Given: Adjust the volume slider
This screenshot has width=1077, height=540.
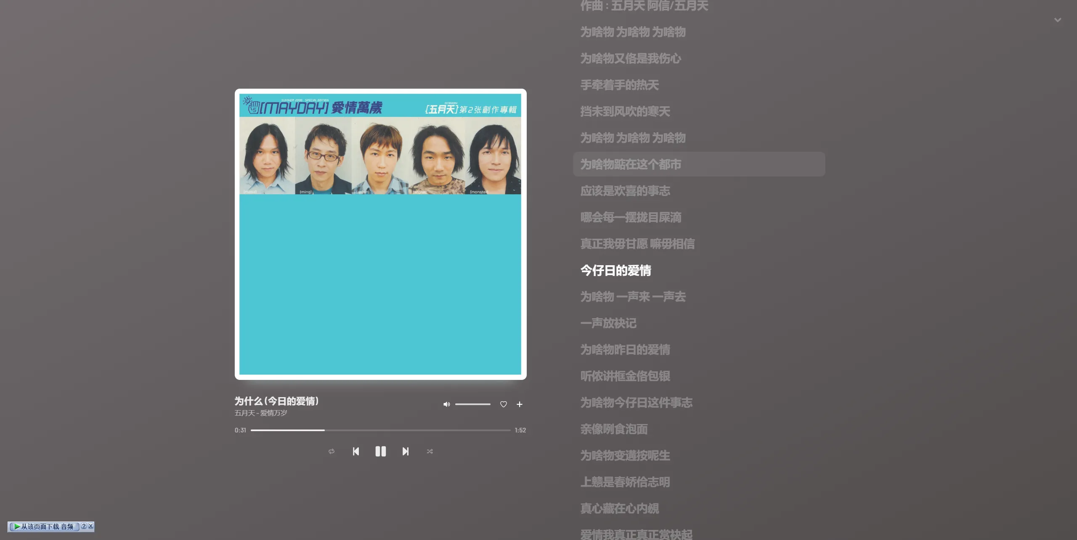Looking at the screenshot, I should pos(473,404).
